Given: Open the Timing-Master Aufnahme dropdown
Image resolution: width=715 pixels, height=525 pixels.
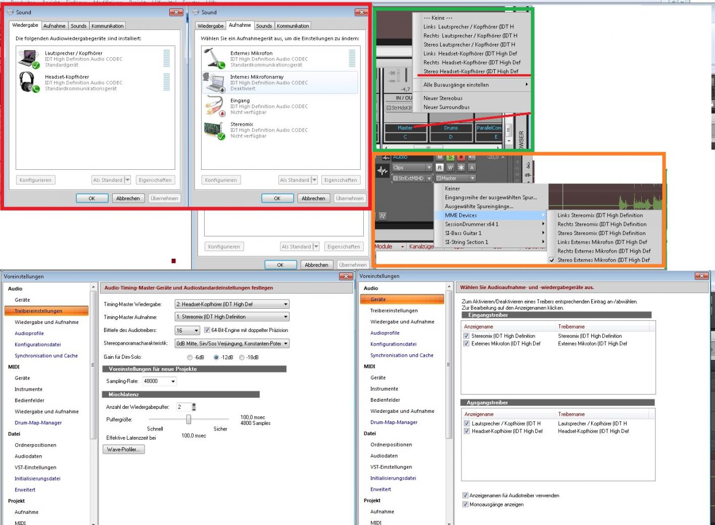Looking at the screenshot, I should pyautogui.click(x=232, y=317).
